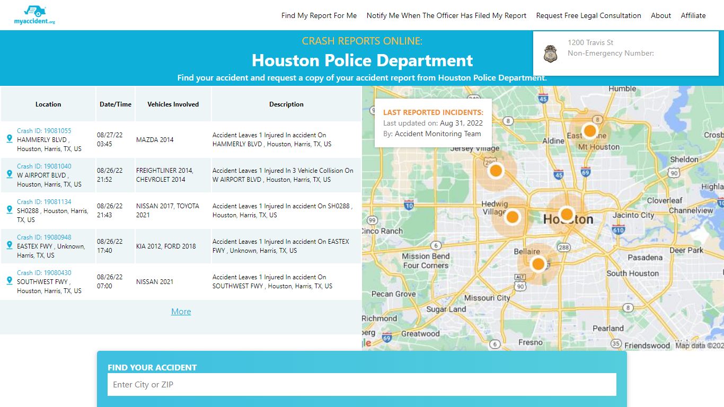Click map pin icon for W AIRPORT BLVD row
Screen dimensions: 724x407
click(9, 174)
